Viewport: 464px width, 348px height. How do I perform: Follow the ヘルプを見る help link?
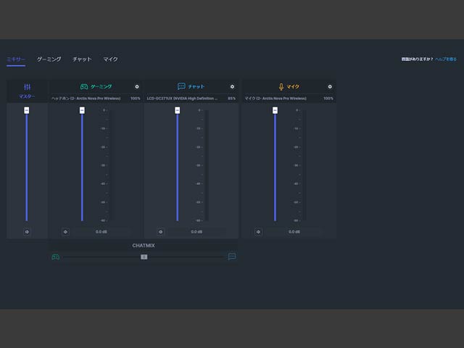pos(446,59)
